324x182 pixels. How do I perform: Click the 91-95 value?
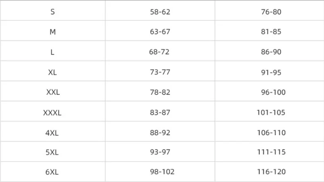click(271, 72)
